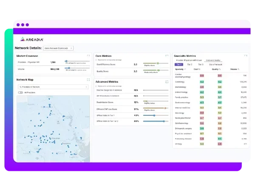Viewport: 255px width, 191px height.
Task: Click the Pulmonary disease quality score badge
Action: [x=220, y=139]
